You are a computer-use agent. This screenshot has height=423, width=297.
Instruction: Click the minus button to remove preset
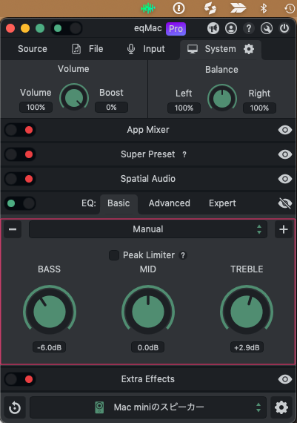pyautogui.click(x=13, y=229)
